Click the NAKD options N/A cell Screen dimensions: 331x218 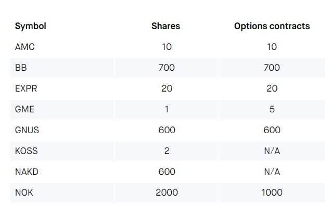(x=272, y=172)
